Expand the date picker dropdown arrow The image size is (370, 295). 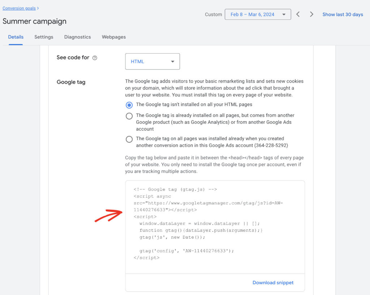[283, 14]
